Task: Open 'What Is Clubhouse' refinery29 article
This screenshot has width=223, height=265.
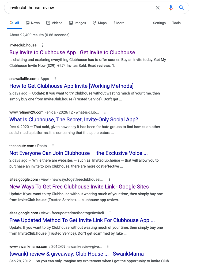Action: [74, 119]
